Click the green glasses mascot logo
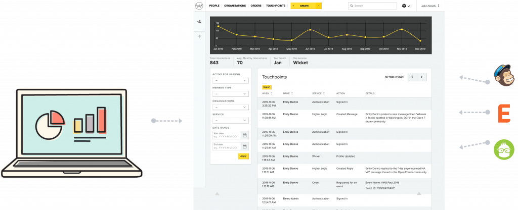 click(504, 149)
